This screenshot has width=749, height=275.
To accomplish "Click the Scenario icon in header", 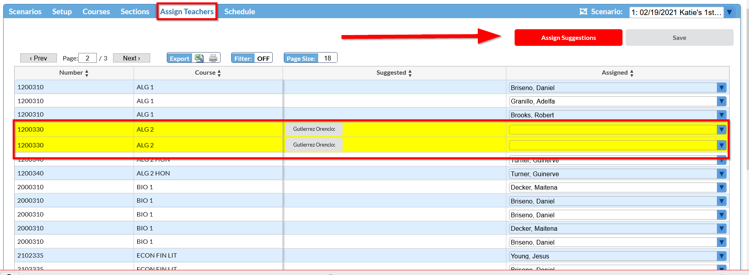I will [583, 11].
